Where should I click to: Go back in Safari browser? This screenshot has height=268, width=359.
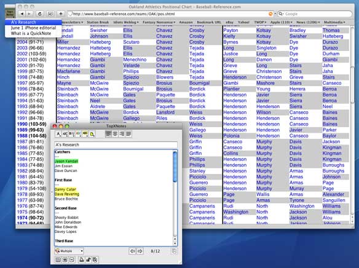(x=22, y=14)
